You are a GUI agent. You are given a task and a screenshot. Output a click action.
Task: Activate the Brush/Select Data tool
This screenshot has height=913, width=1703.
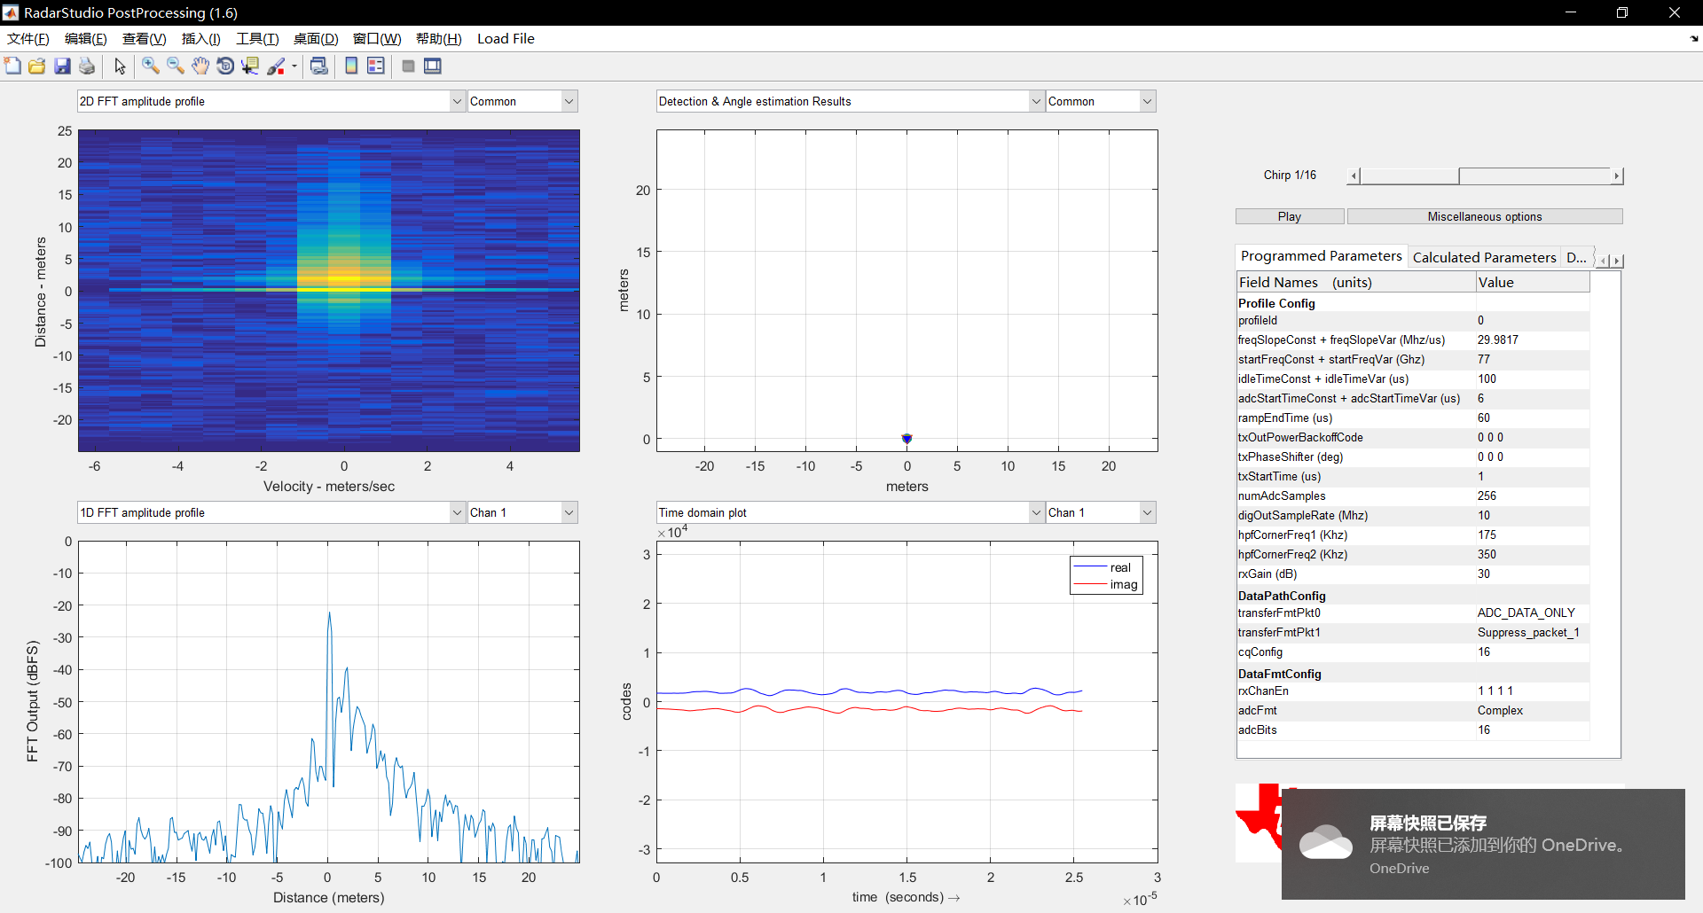tap(278, 66)
